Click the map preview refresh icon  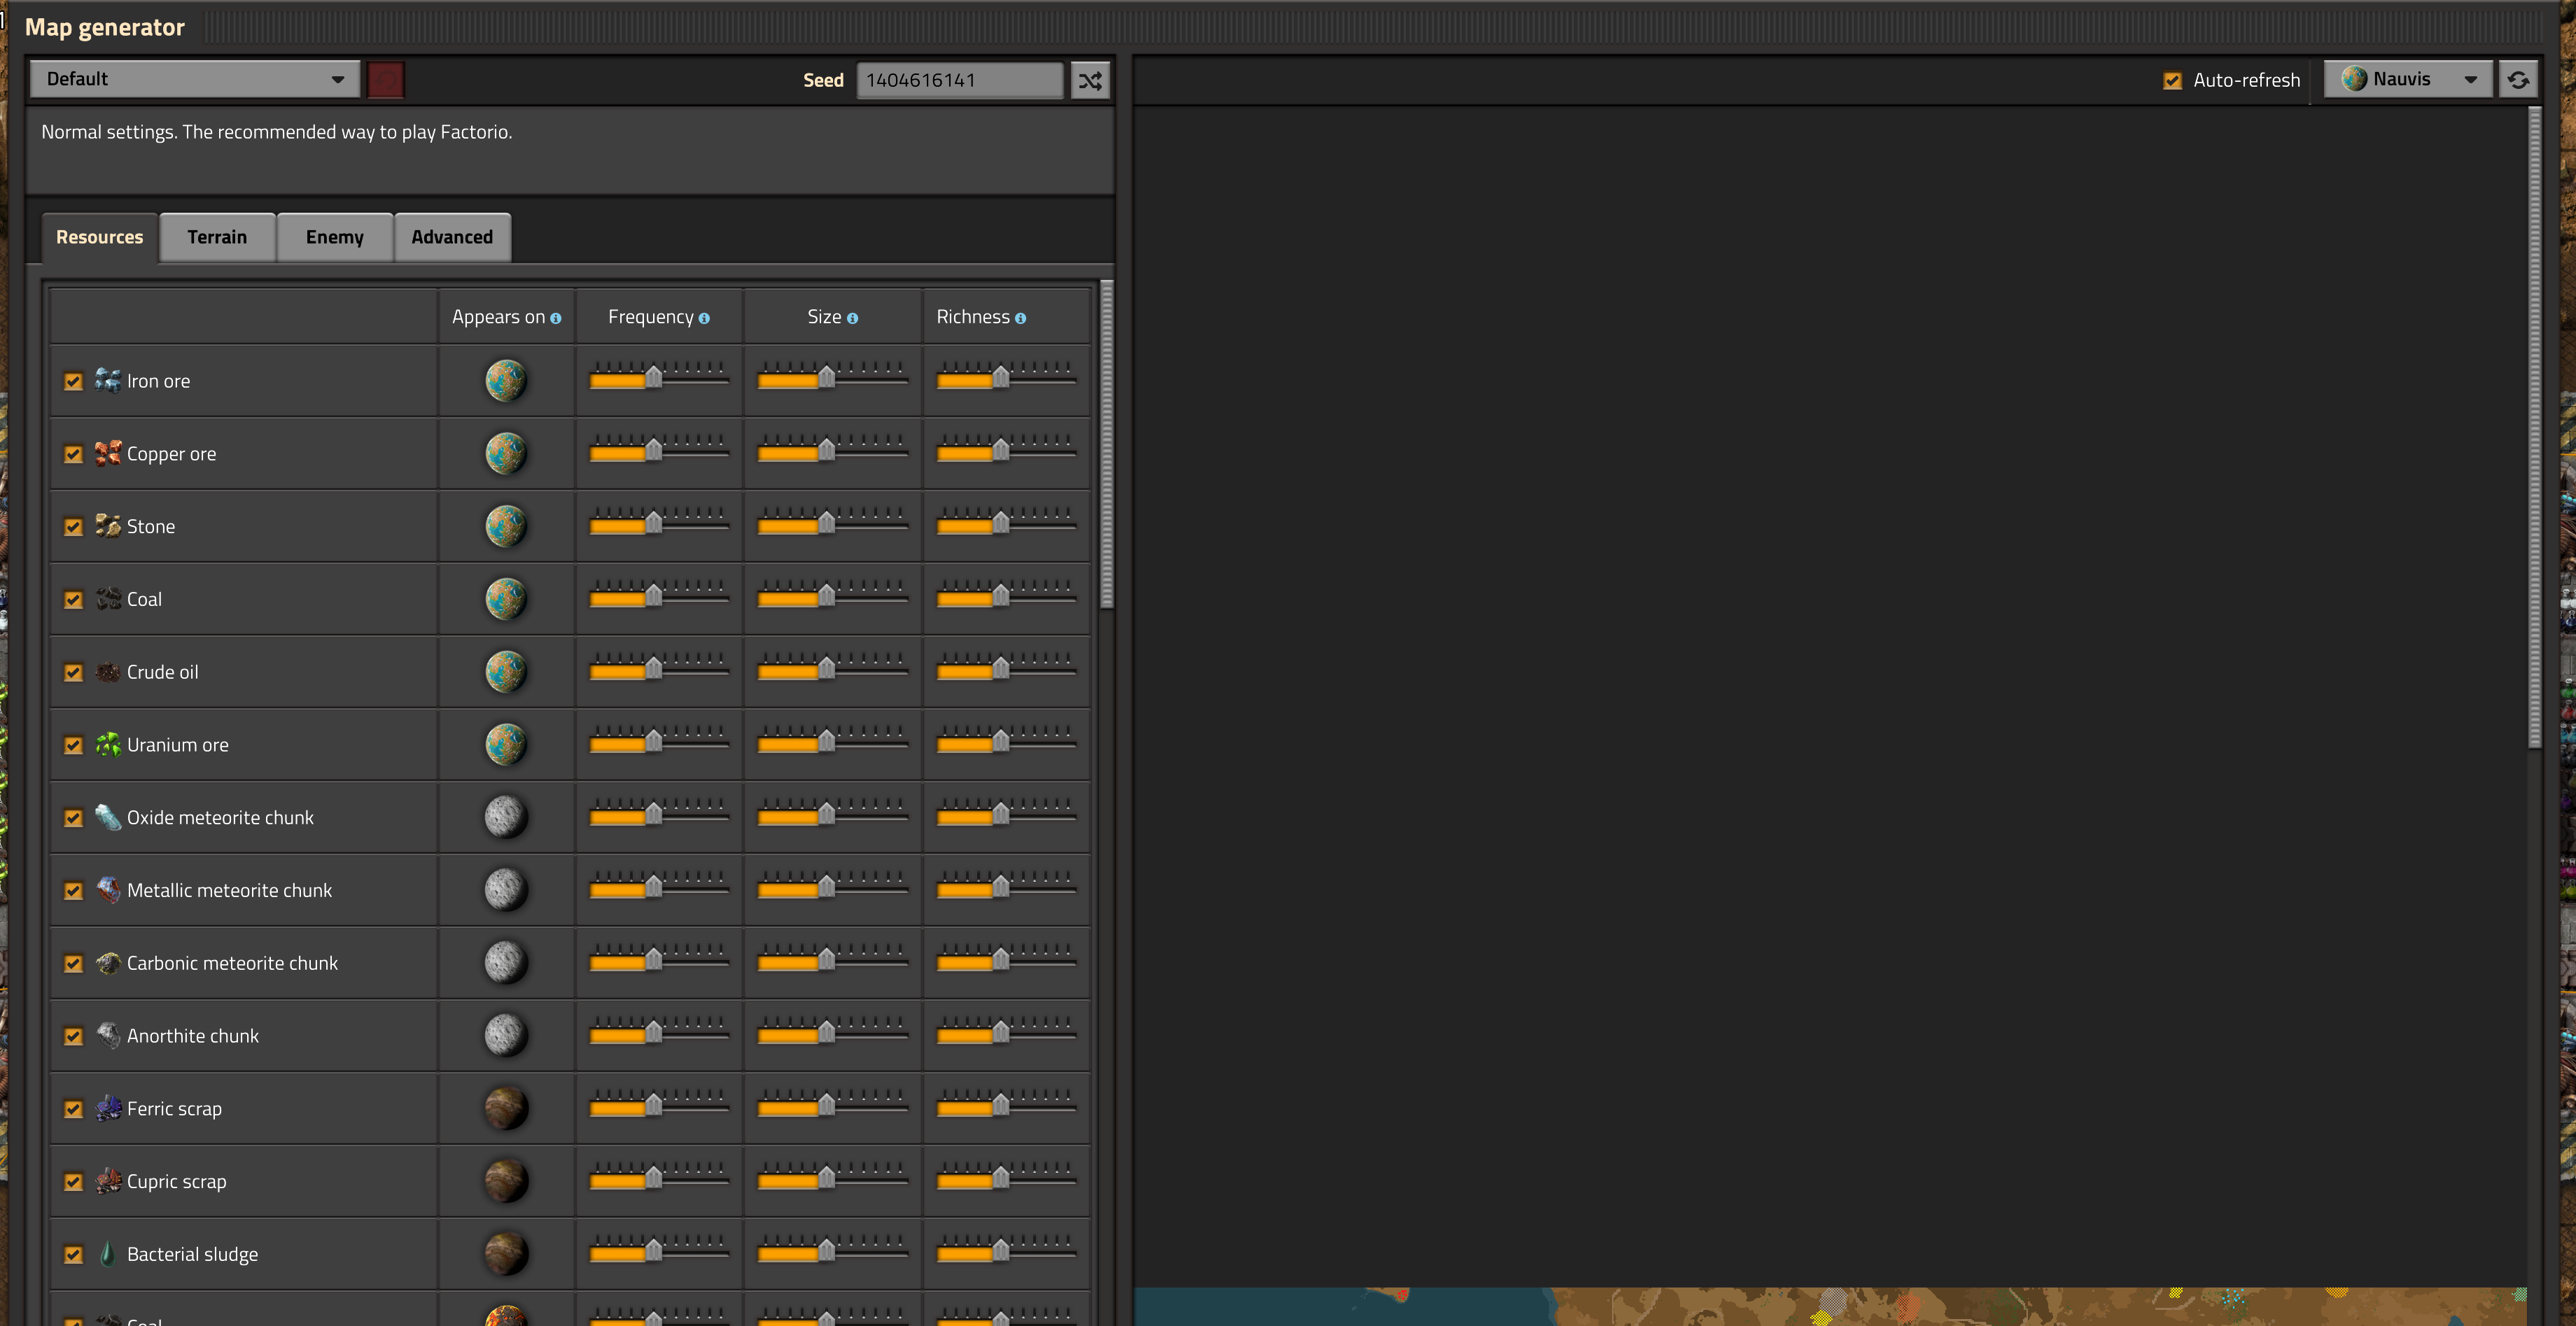pyautogui.click(x=2517, y=80)
